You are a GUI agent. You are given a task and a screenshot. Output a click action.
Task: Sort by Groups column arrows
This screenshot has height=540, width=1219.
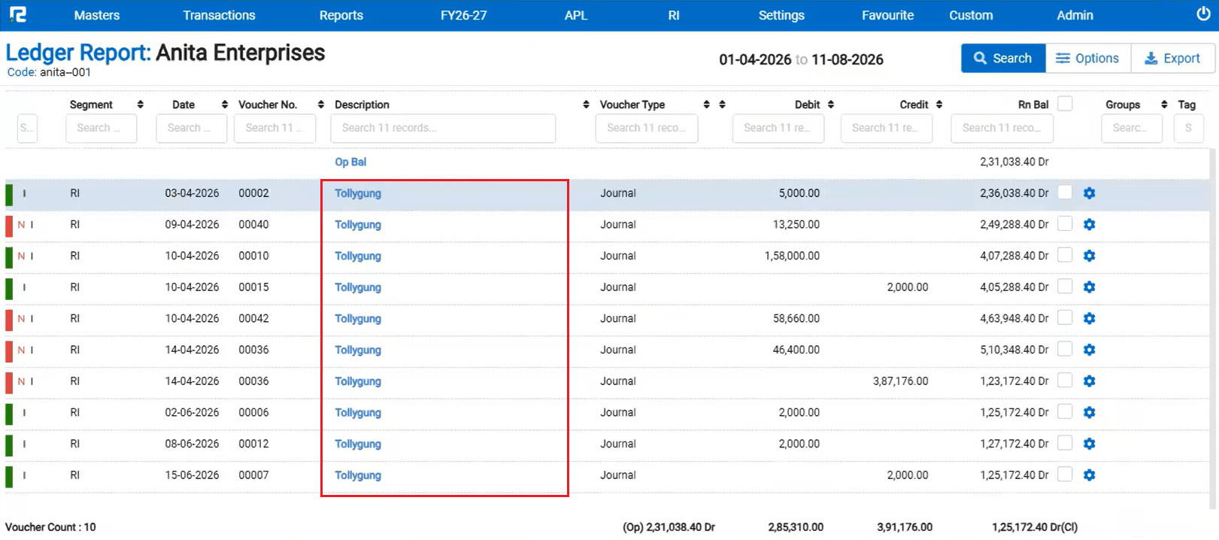point(1164,105)
